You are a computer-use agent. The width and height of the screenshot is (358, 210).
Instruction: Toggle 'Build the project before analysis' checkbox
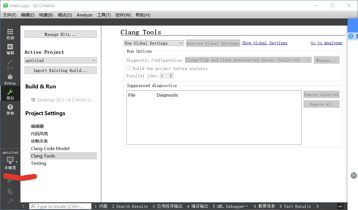(x=129, y=68)
